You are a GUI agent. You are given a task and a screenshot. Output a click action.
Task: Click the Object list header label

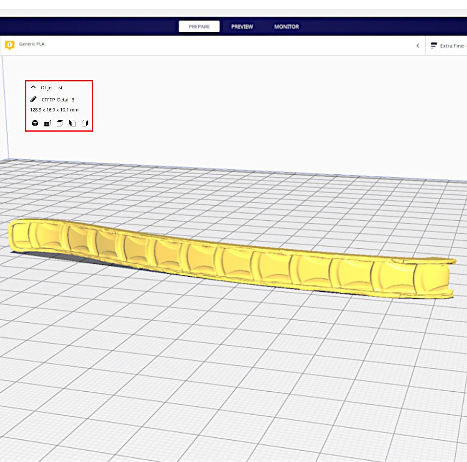coord(52,88)
